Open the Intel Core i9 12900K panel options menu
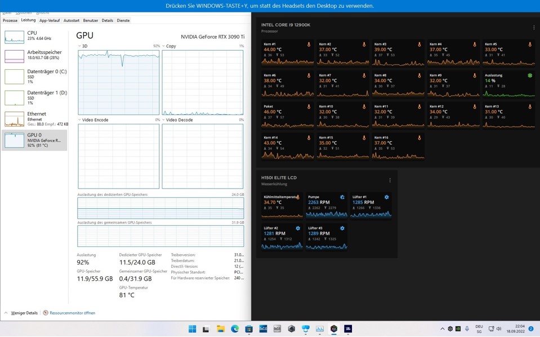The height and width of the screenshot is (337, 540). pyautogui.click(x=534, y=28)
